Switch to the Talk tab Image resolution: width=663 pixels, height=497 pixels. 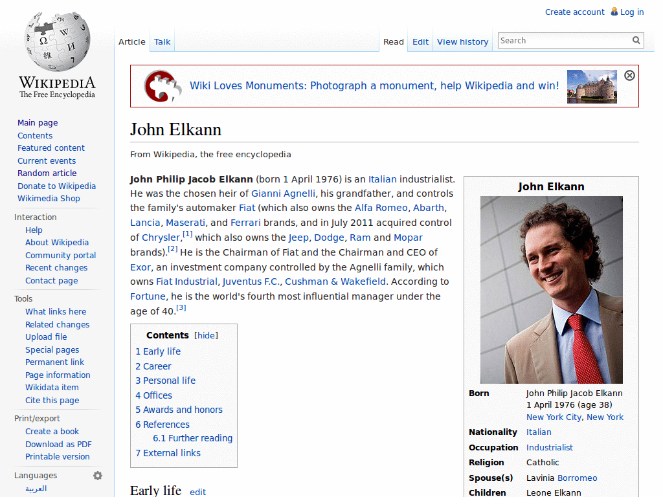click(x=162, y=42)
